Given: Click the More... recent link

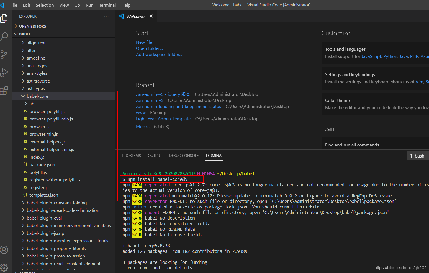Looking at the screenshot, I should pos(143,126).
